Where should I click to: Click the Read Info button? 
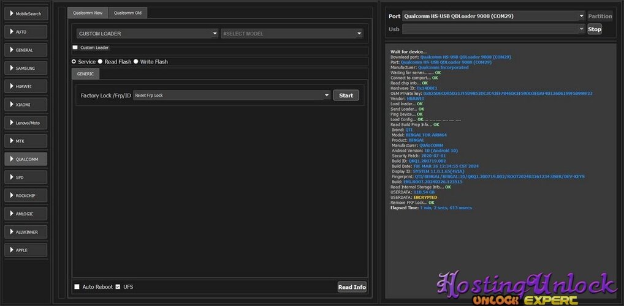coord(352,287)
